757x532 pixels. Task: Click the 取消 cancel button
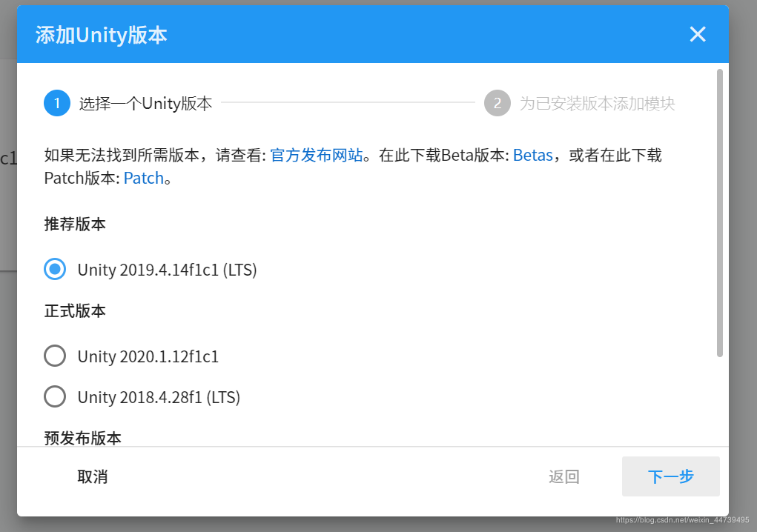pyautogui.click(x=92, y=476)
